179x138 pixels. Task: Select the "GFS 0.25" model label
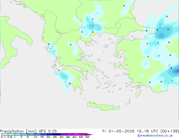point(48,131)
